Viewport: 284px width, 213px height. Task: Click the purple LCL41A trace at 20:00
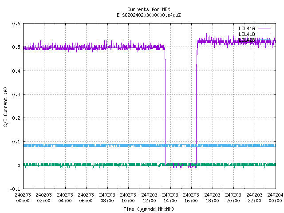[x=233, y=43]
